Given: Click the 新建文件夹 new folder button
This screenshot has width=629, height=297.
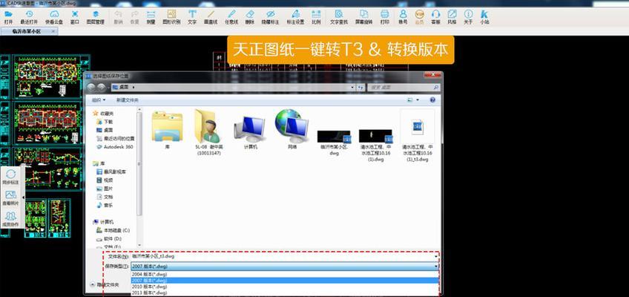Looking at the screenshot, I should coord(127,99).
